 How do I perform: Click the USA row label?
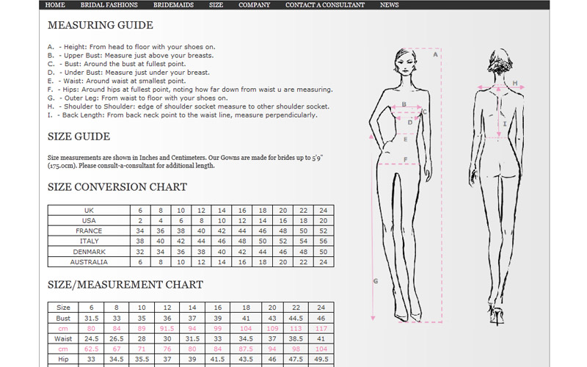tap(89, 221)
